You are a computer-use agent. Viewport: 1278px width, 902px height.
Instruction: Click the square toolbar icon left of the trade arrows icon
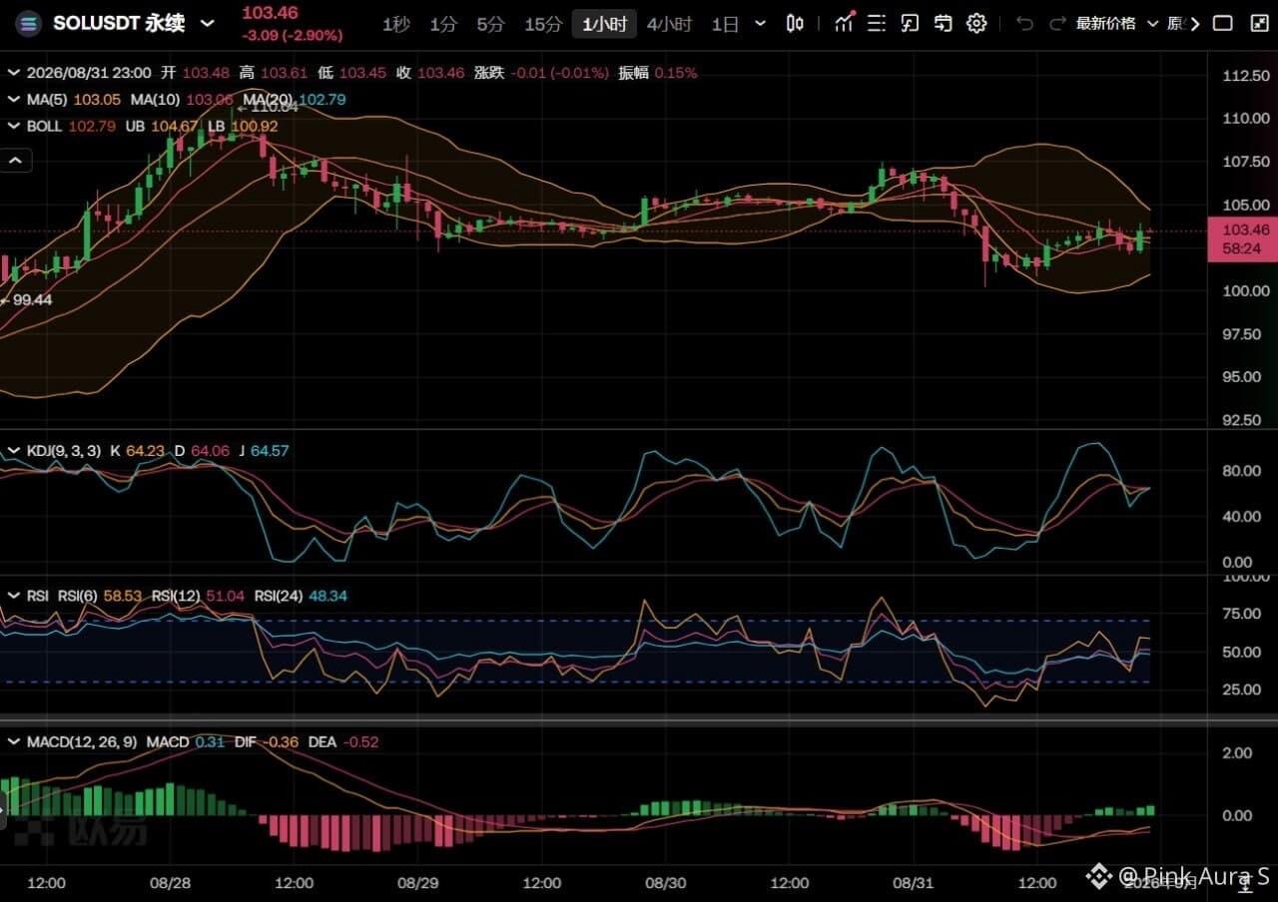[x=910, y=24]
